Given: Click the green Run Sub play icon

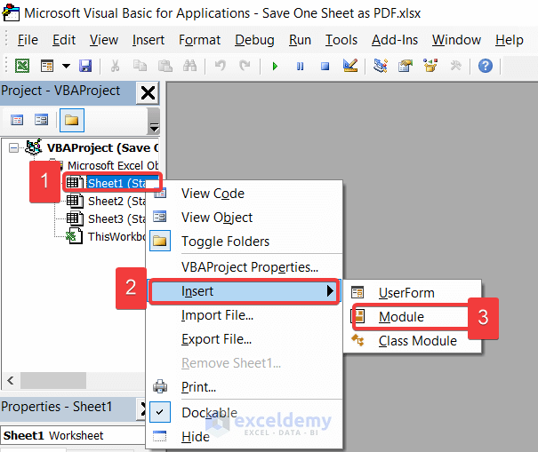Looking at the screenshot, I should [x=275, y=66].
